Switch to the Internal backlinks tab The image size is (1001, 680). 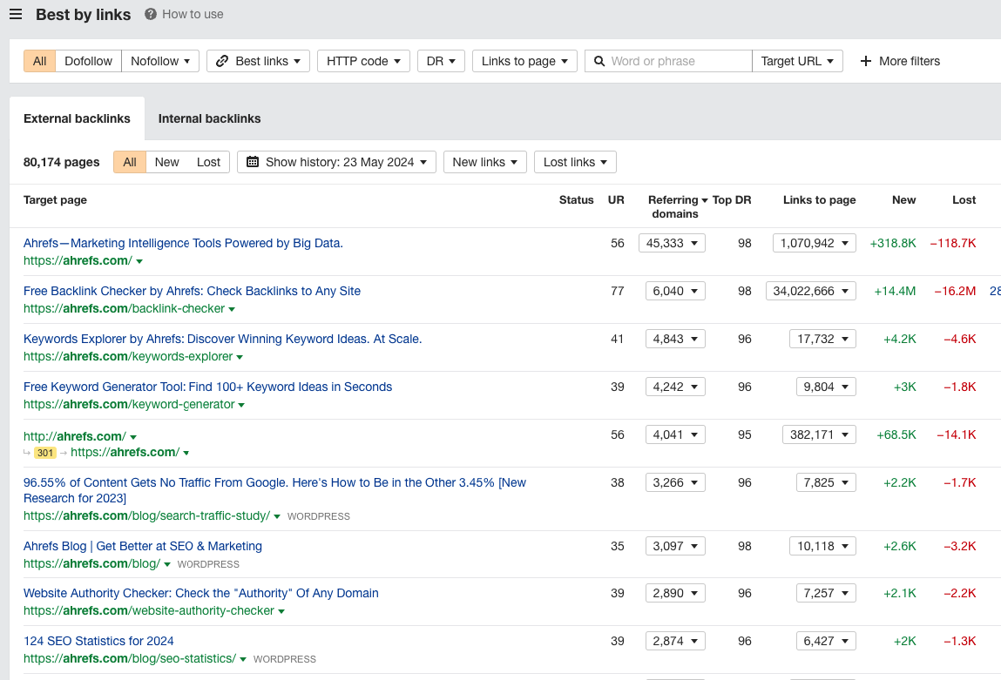[x=209, y=118]
